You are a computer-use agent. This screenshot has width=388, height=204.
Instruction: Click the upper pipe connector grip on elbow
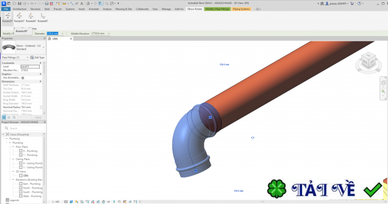click(210, 117)
